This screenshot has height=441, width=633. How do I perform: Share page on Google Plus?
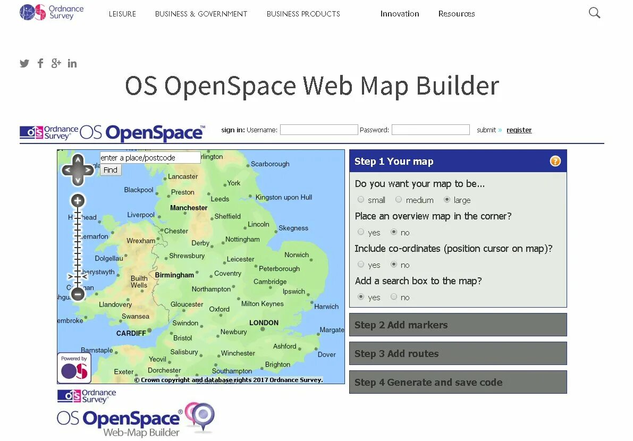coord(56,63)
